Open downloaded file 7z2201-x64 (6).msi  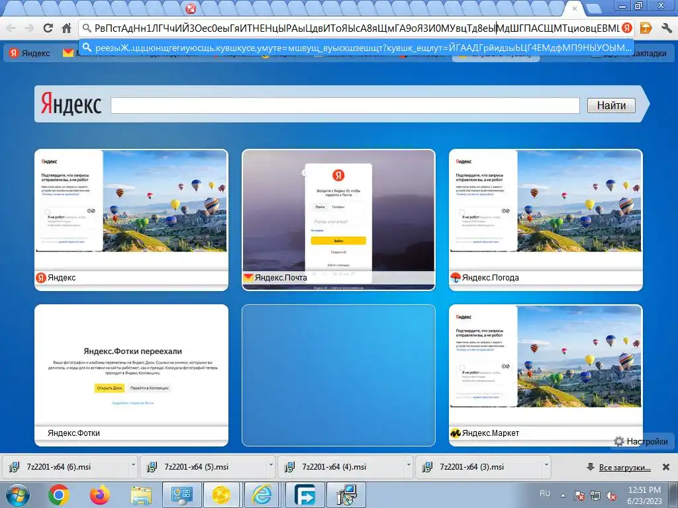pos(65,467)
